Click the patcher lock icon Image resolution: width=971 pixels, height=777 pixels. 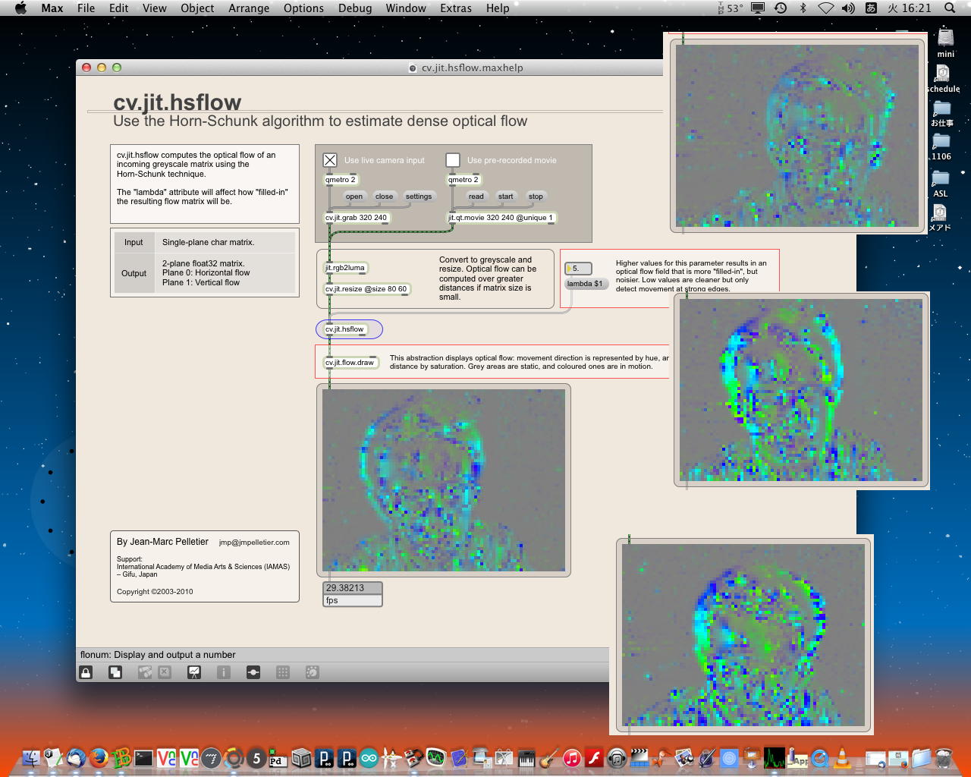86,672
